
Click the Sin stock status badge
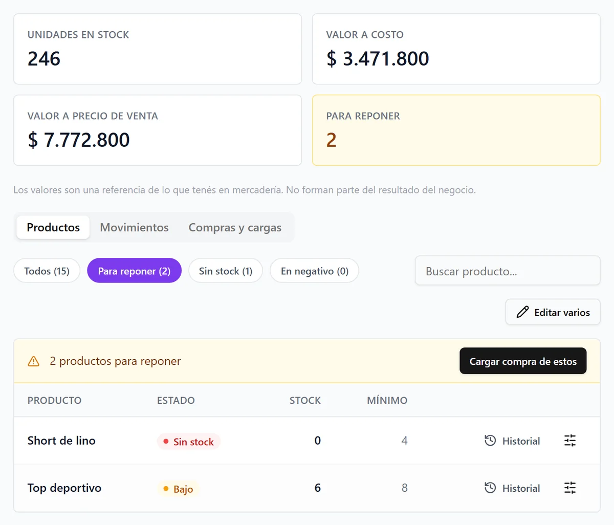click(189, 442)
